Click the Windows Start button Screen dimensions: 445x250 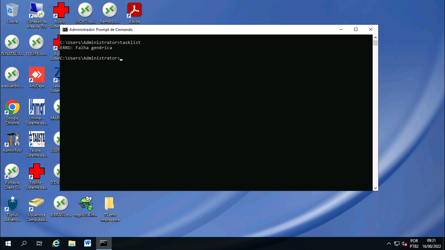(x=8, y=243)
